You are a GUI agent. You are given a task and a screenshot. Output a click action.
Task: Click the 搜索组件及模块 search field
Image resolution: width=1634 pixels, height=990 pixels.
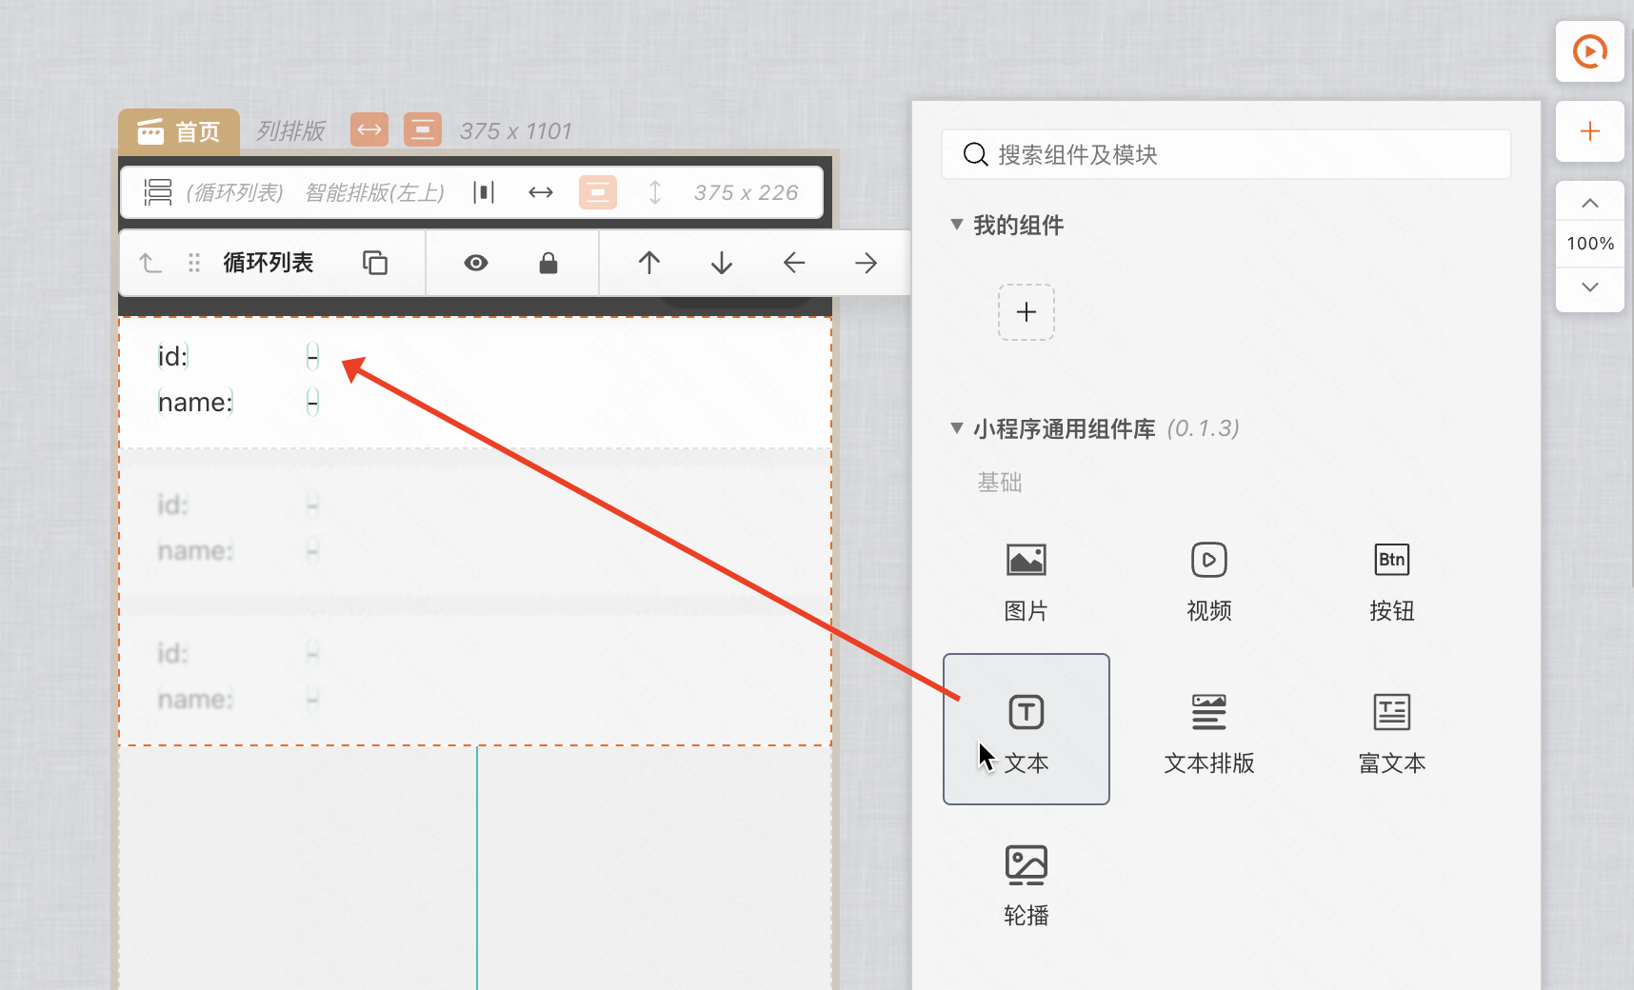coord(1225,154)
